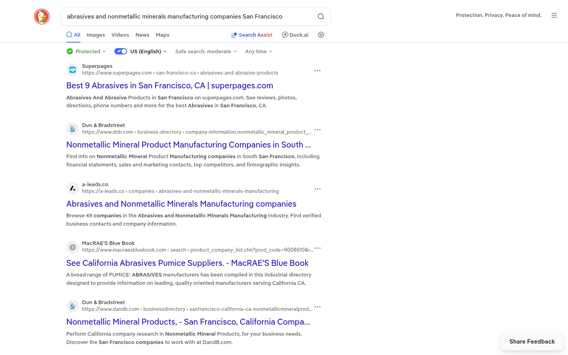Switch to the Maps tab
The height and width of the screenshot is (355, 568).
click(163, 35)
